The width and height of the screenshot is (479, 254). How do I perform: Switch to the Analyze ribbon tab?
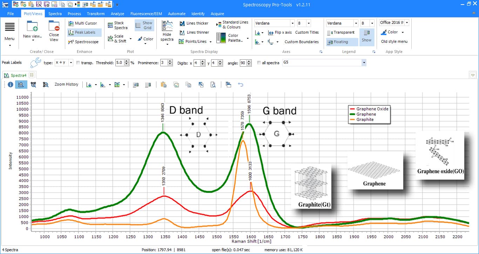(x=117, y=14)
